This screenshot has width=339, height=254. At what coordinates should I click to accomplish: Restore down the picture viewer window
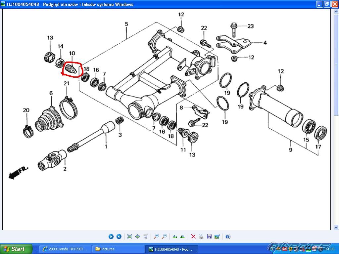[x=327, y=4]
